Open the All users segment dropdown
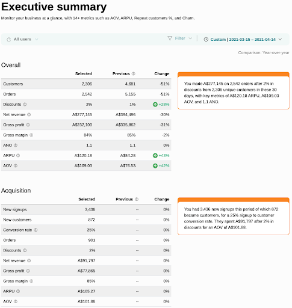 tap(22, 39)
